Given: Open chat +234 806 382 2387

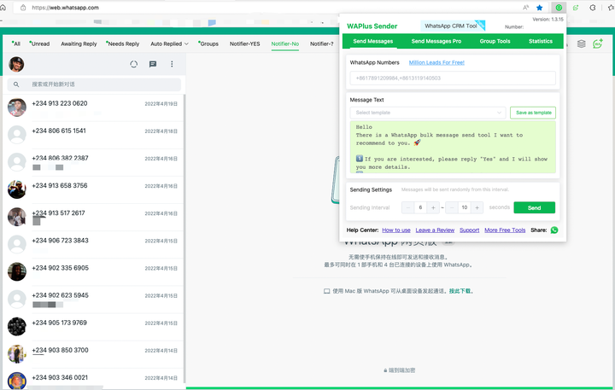Looking at the screenshot, I should [93, 163].
